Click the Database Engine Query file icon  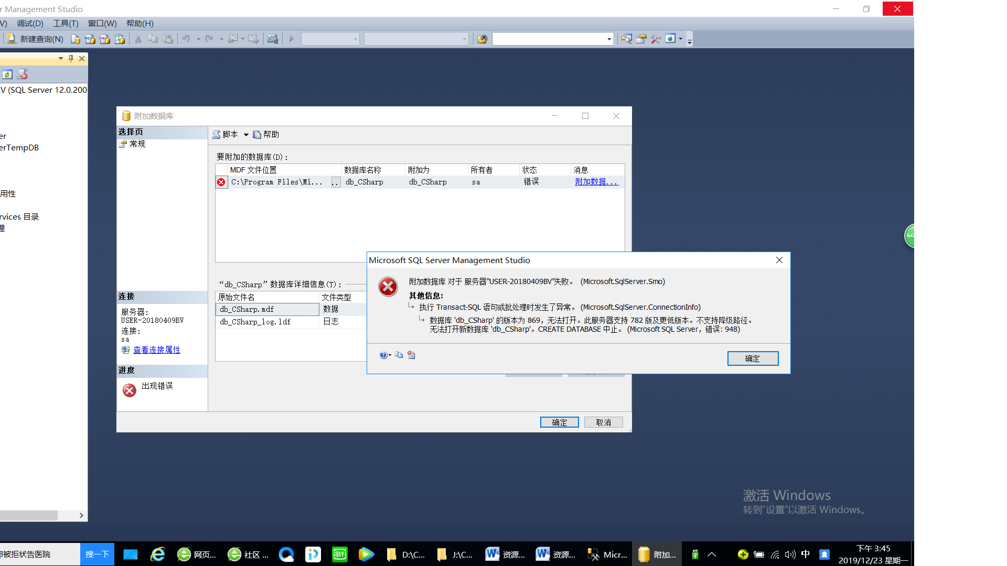pyautogui.click(x=76, y=39)
